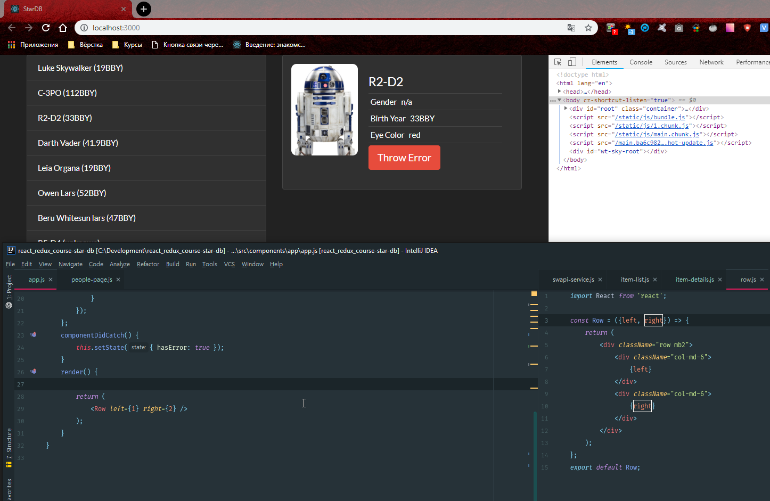Click the R2-D2 image
The height and width of the screenshot is (501, 770).
pyautogui.click(x=324, y=110)
